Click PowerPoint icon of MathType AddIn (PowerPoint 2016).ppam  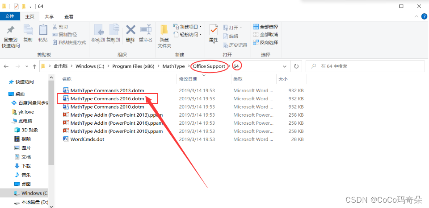point(66,123)
